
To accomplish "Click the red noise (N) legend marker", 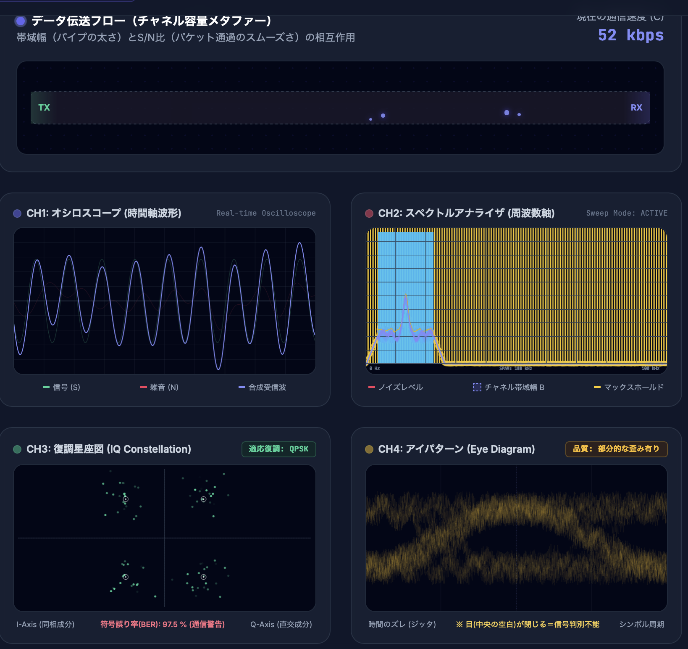I will pyautogui.click(x=144, y=387).
